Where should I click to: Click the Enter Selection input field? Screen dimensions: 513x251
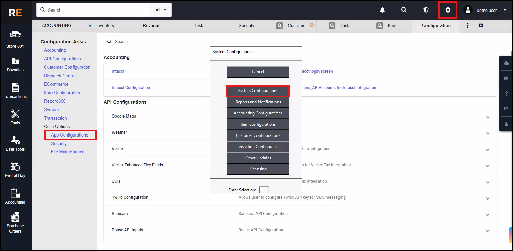[264, 190]
